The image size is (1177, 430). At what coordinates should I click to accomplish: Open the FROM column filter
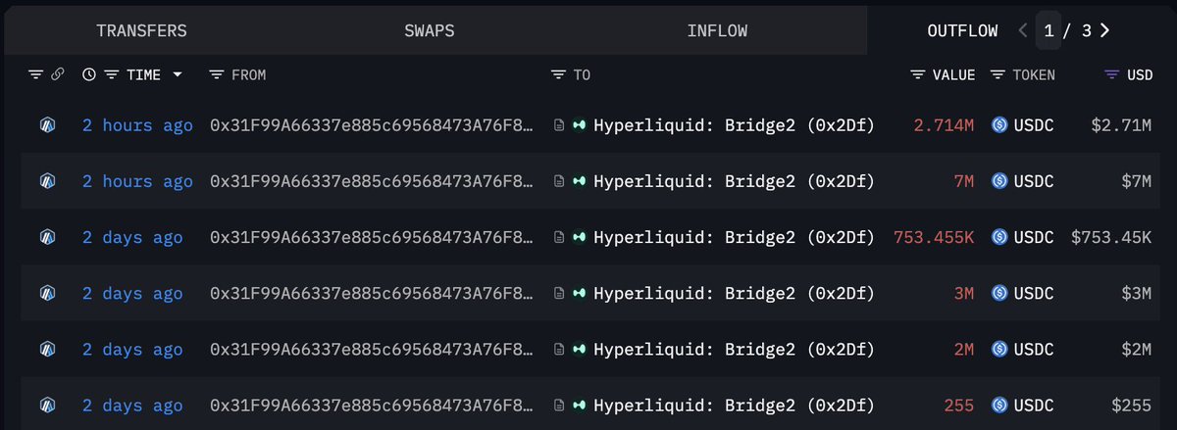click(217, 74)
